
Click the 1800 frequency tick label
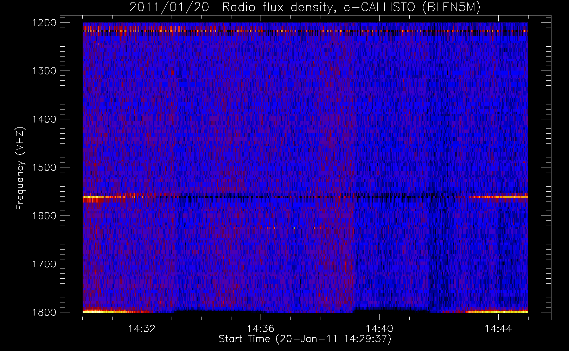pos(44,312)
